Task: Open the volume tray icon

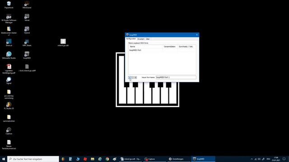Action: pos(259,159)
